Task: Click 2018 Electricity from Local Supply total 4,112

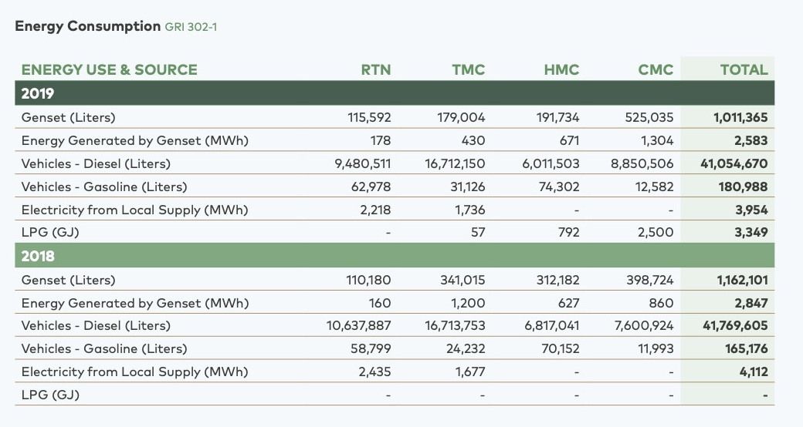Action: 754,372
